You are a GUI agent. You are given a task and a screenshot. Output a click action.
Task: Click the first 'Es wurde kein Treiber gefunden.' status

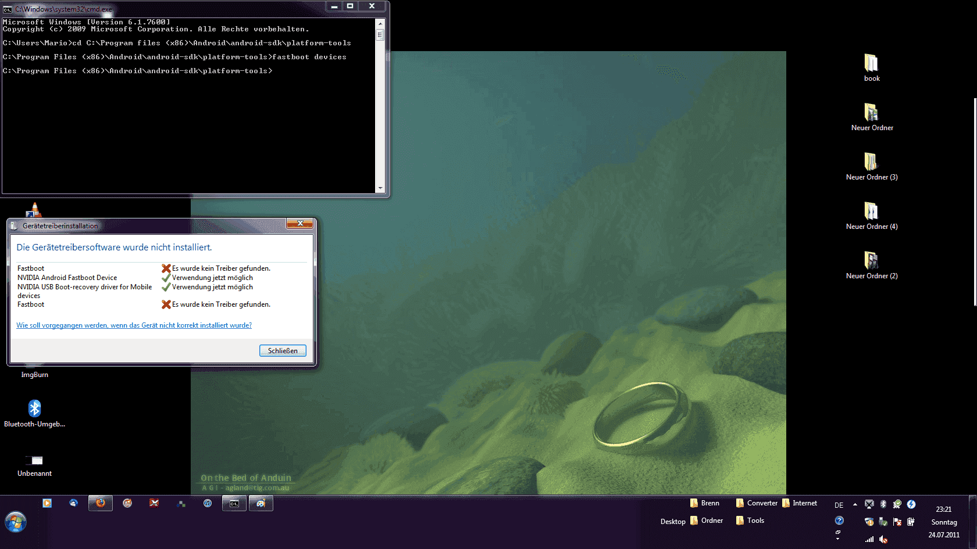tap(221, 268)
